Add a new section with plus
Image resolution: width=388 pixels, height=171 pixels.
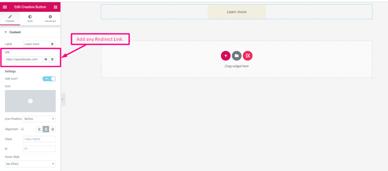click(226, 56)
